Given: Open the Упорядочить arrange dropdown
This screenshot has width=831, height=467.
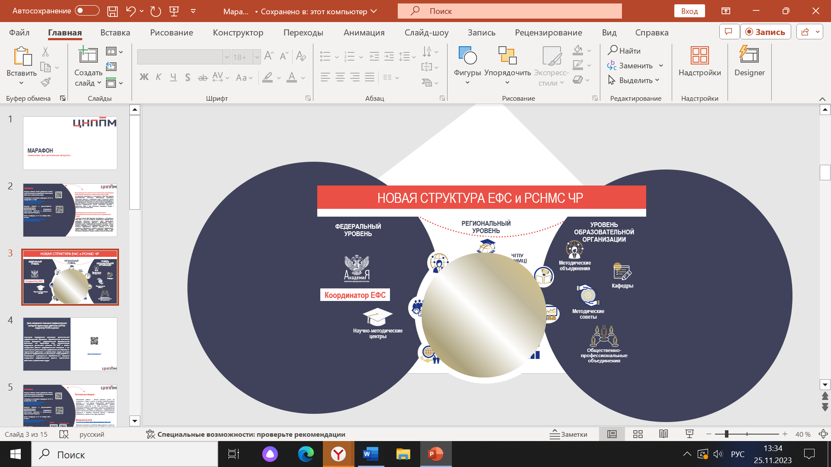Looking at the screenshot, I should point(507,65).
